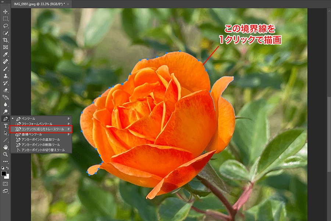Select the Hand tool
This screenshot has height=221, width=331.
(5, 147)
